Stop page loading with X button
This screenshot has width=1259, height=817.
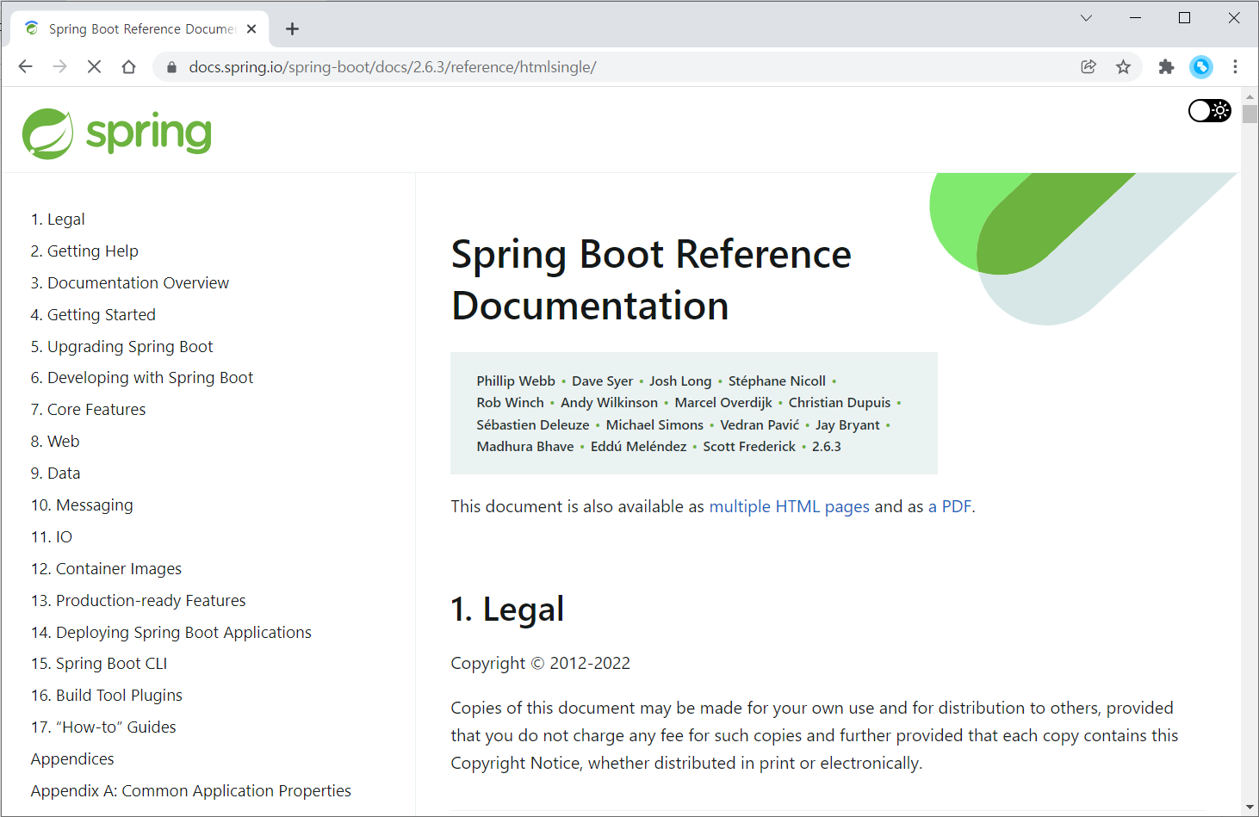coord(94,66)
